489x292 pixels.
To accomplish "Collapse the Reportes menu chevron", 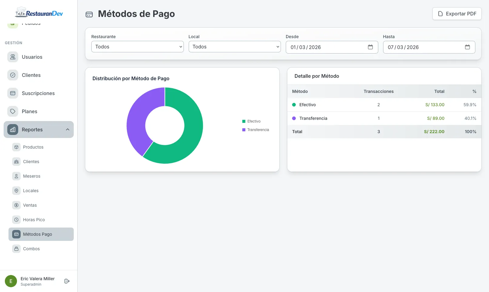I will [x=68, y=130].
